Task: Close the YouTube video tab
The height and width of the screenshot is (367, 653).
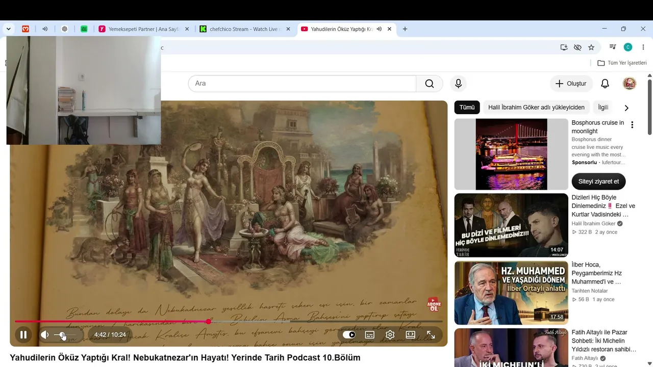Action: (x=389, y=29)
